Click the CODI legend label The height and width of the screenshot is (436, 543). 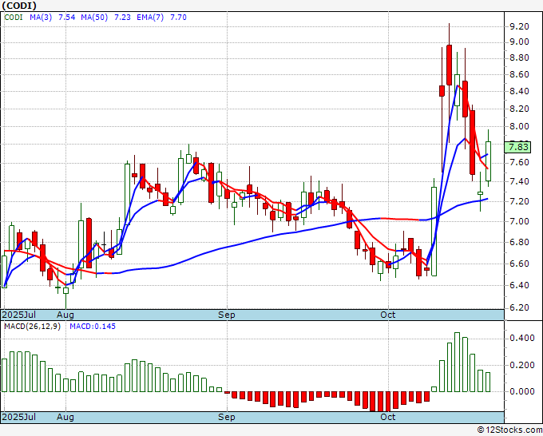pyautogui.click(x=14, y=18)
